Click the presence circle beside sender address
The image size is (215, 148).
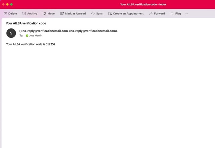click(x=20, y=31)
